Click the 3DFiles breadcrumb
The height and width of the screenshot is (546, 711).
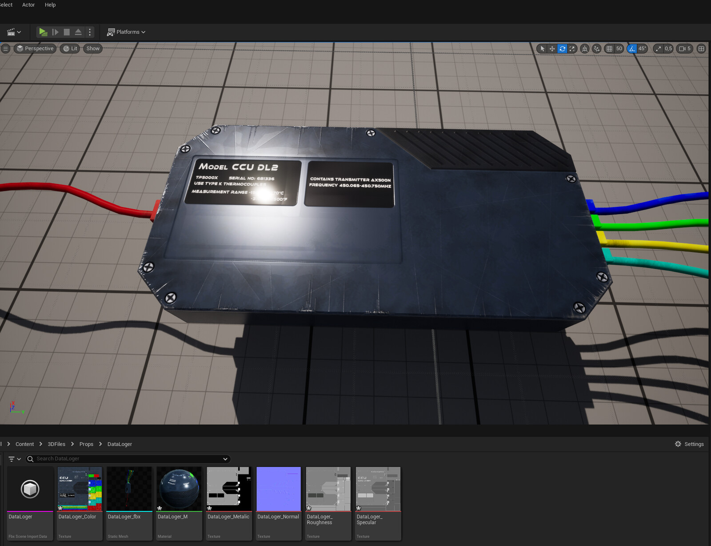[x=56, y=444]
